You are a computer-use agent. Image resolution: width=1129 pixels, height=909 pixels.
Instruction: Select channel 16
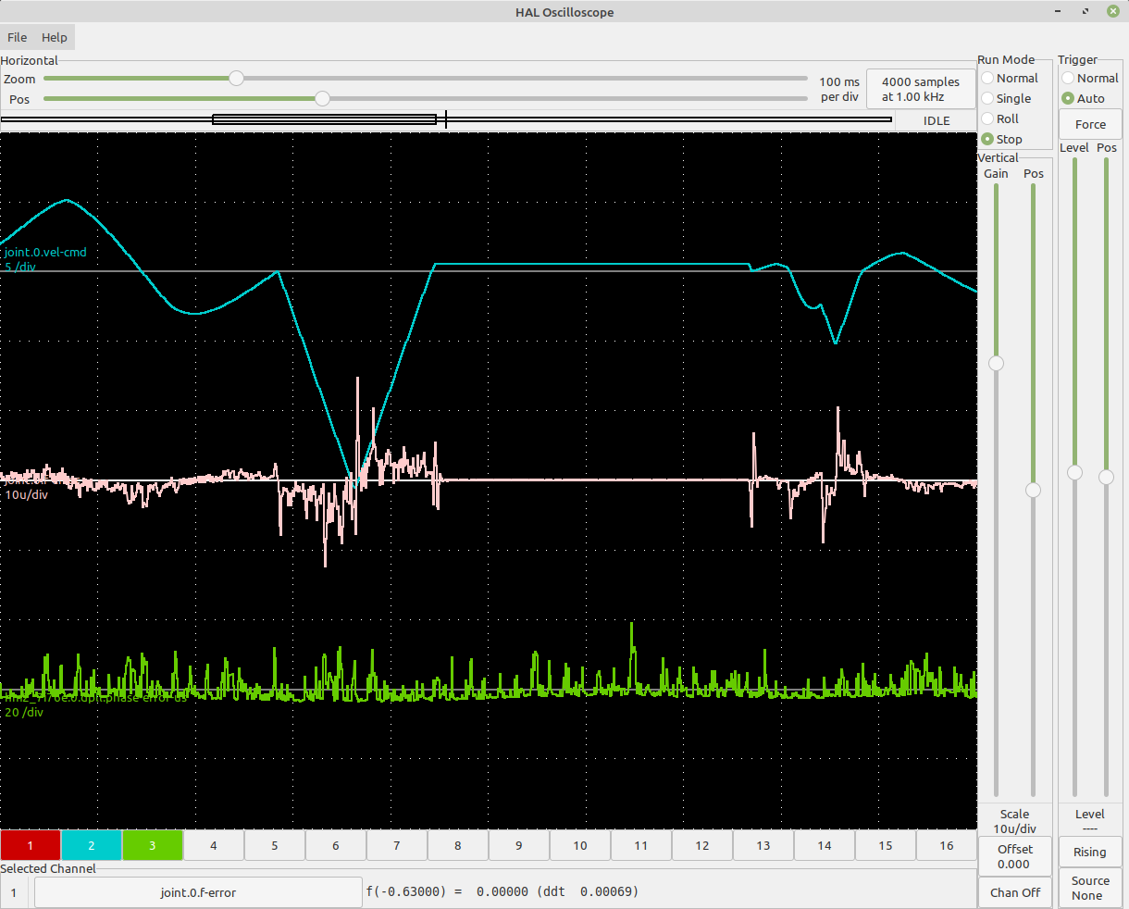coord(946,845)
